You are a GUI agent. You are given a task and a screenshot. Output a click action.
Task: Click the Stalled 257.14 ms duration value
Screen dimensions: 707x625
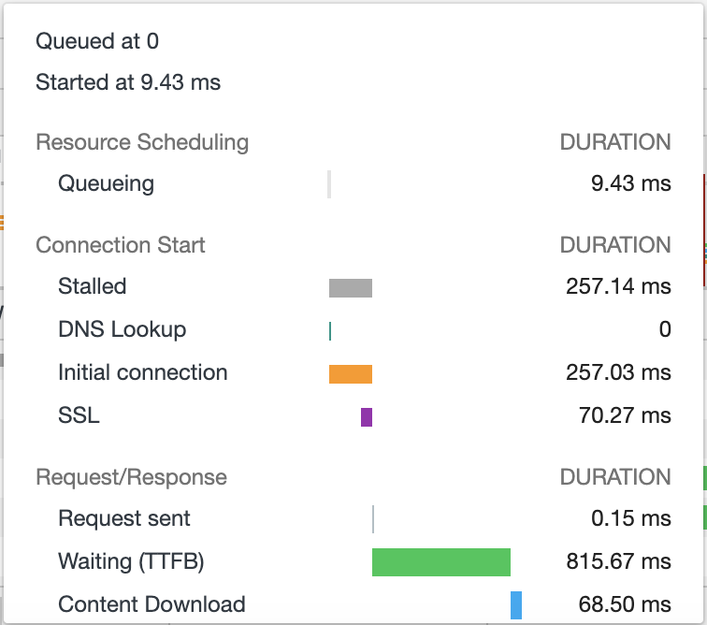(618, 286)
